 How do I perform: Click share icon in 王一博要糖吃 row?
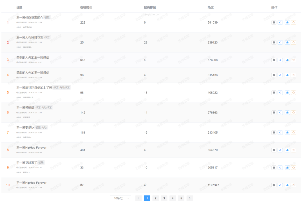[280, 133]
